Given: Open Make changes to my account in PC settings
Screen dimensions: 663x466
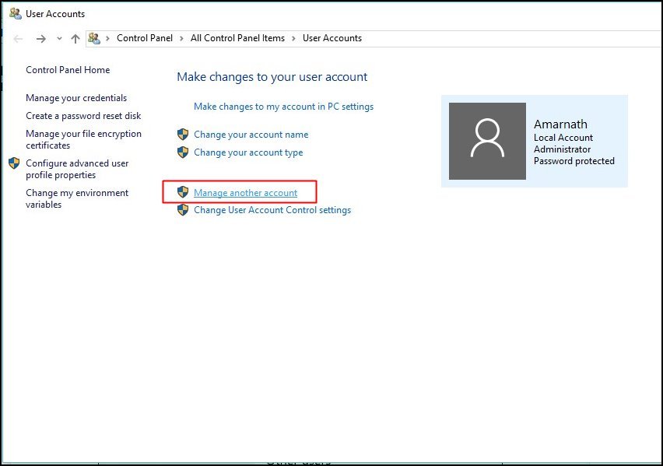Looking at the screenshot, I should point(284,107).
